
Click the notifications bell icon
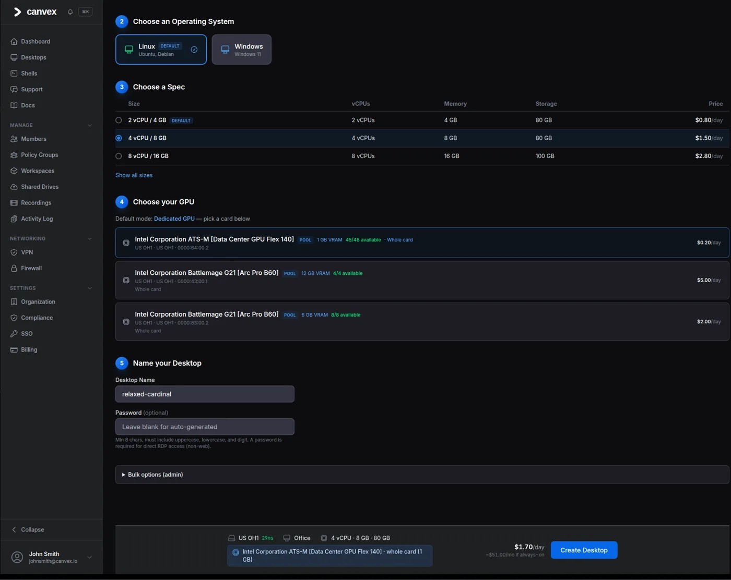click(70, 12)
